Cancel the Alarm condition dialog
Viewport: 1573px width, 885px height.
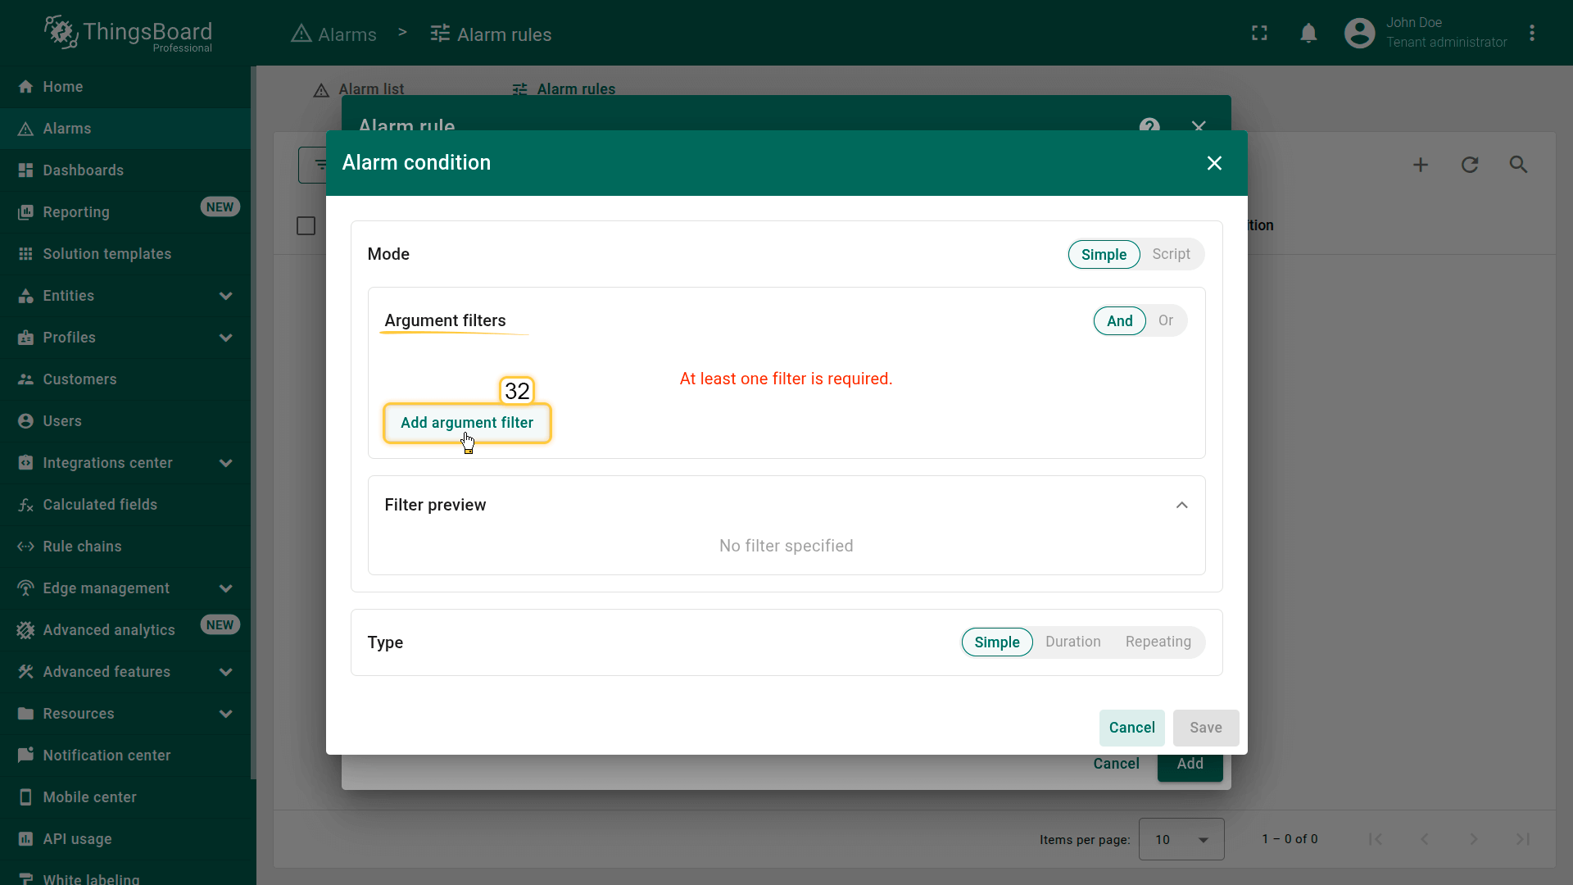(x=1131, y=728)
